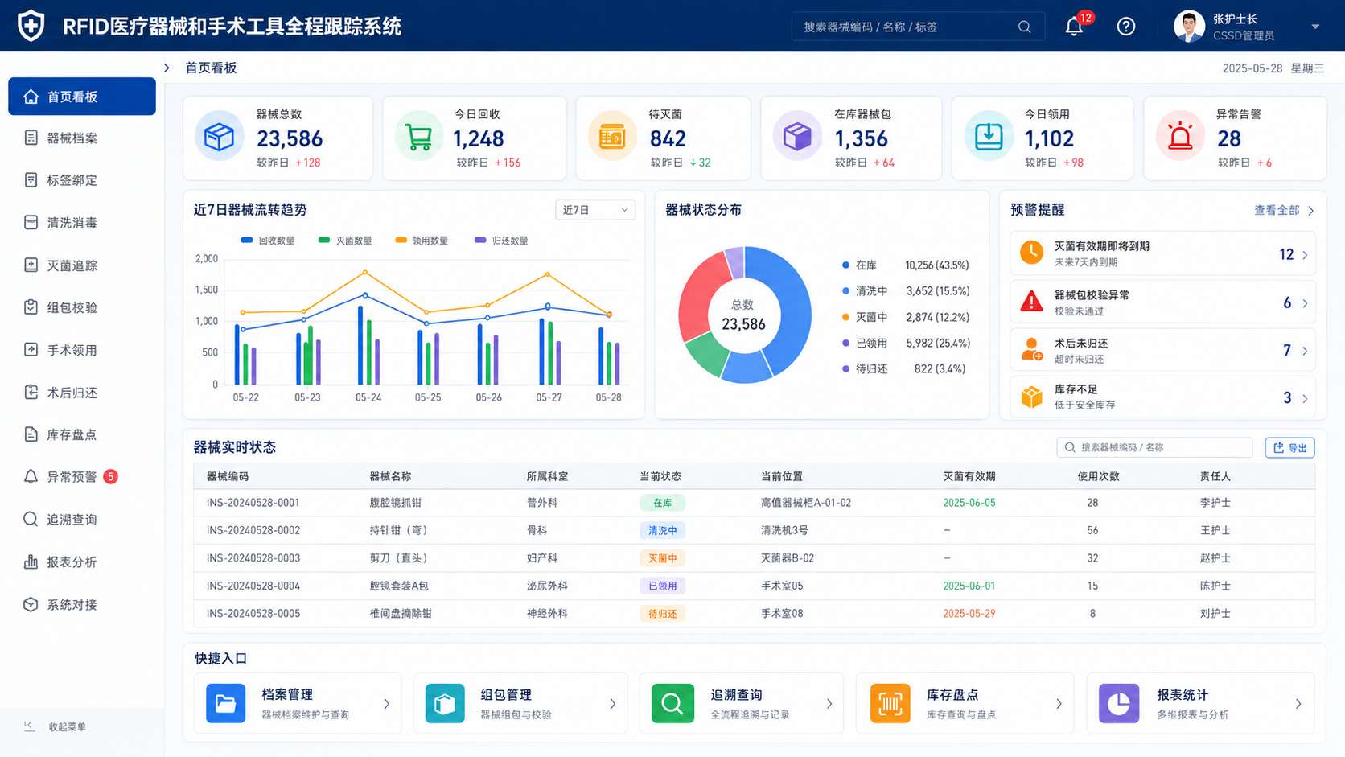Open 库存盘点 barcode shortcut icon

pyautogui.click(x=890, y=703)
